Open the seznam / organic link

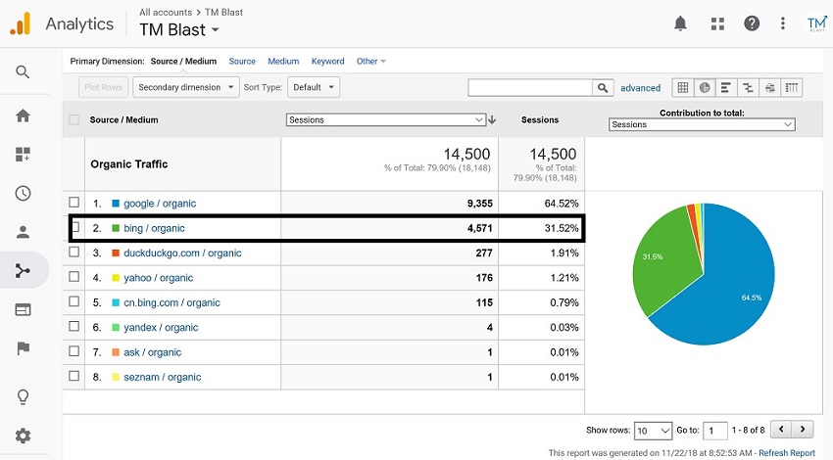(162, 377)
